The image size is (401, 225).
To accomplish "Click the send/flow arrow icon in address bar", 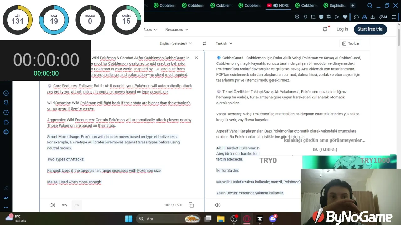I will click(x=337, y=17).
